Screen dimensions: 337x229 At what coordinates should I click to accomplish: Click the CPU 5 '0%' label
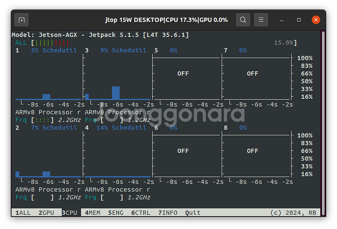pos(174,50)
